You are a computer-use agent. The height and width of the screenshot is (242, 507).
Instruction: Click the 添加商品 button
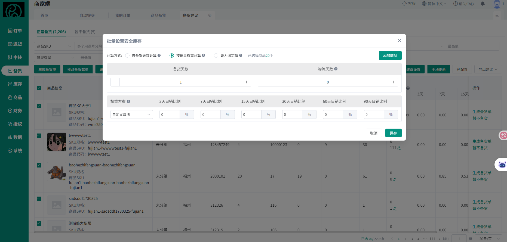[390, 55]
